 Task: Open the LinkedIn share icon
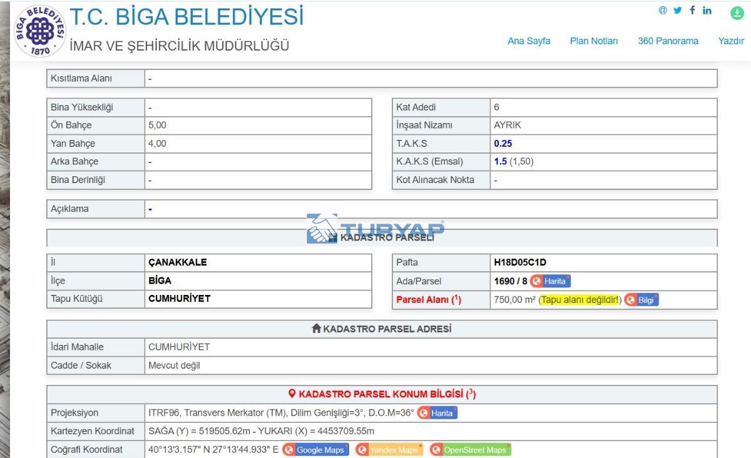(707, 11)
